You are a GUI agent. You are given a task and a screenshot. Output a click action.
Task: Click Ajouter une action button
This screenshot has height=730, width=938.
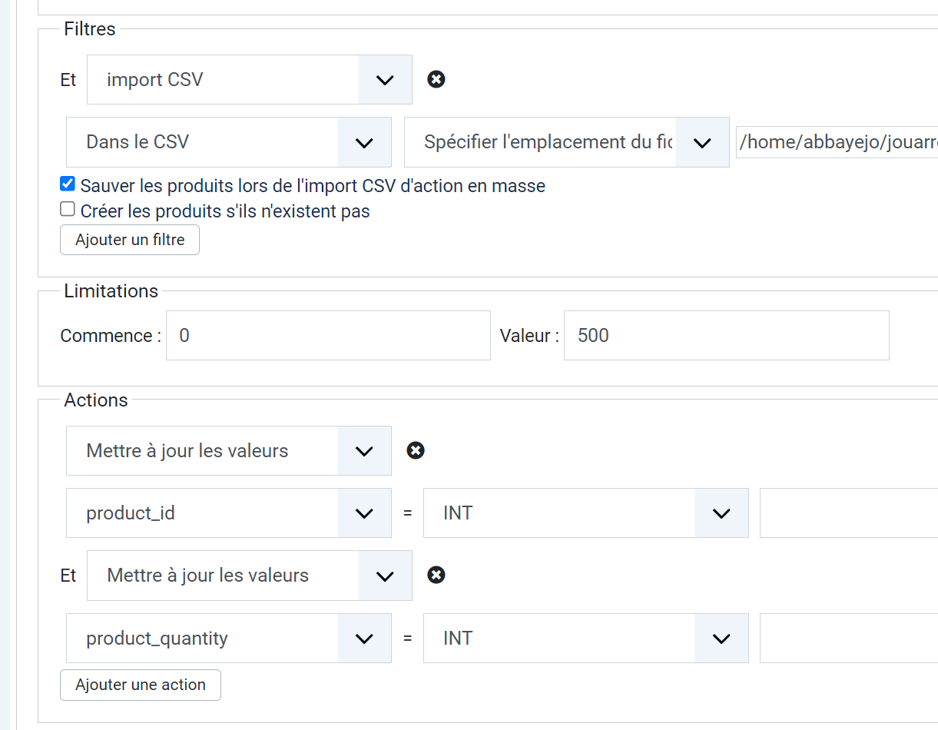(141, 685)
